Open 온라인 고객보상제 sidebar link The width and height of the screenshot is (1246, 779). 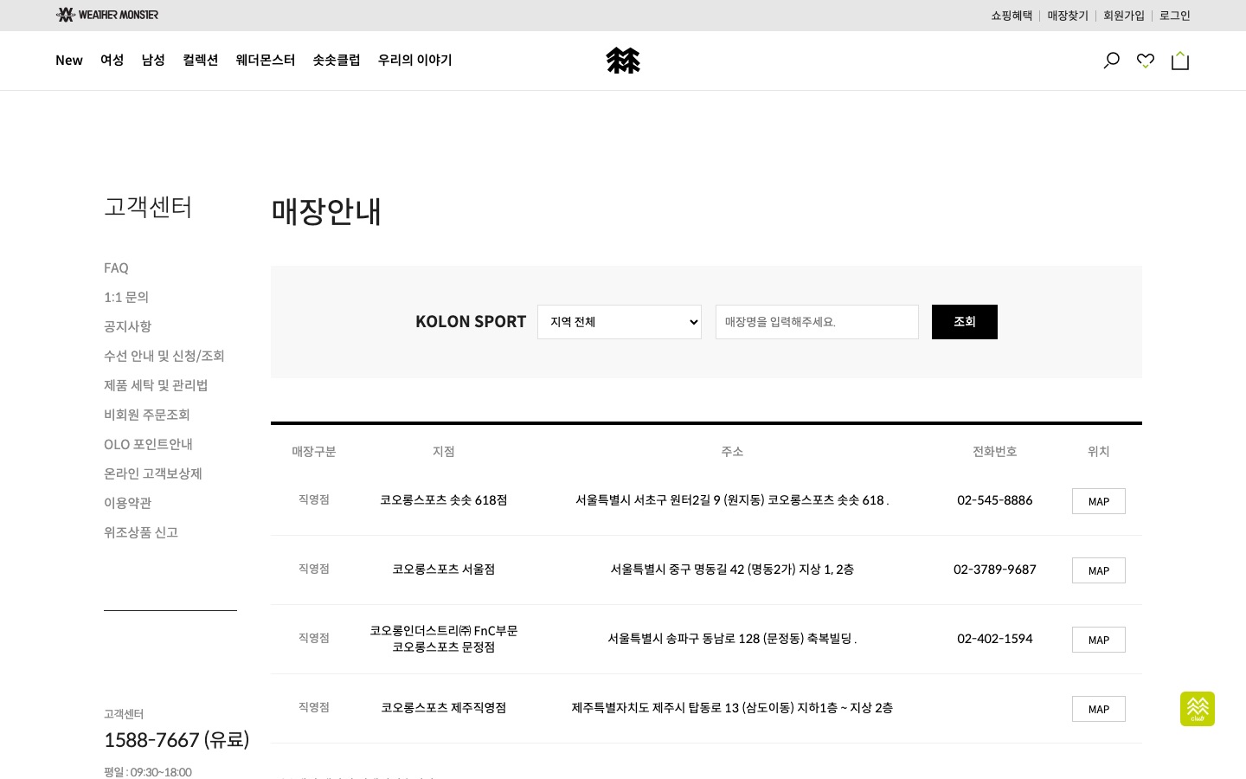coord(153,474)
